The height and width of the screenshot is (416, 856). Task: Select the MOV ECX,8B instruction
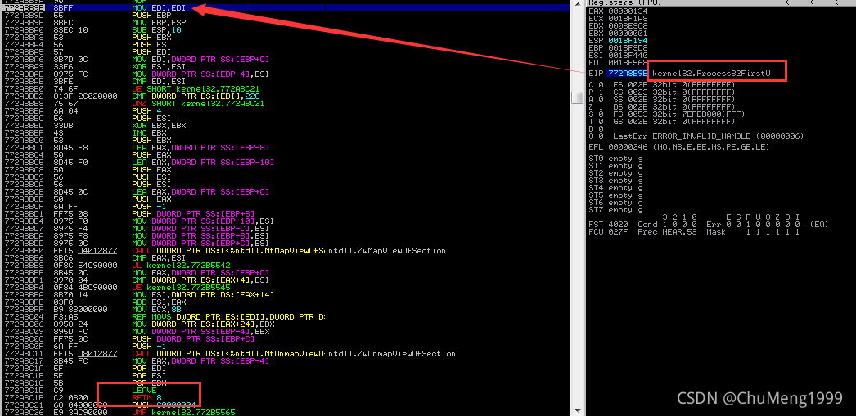(155, 309)
